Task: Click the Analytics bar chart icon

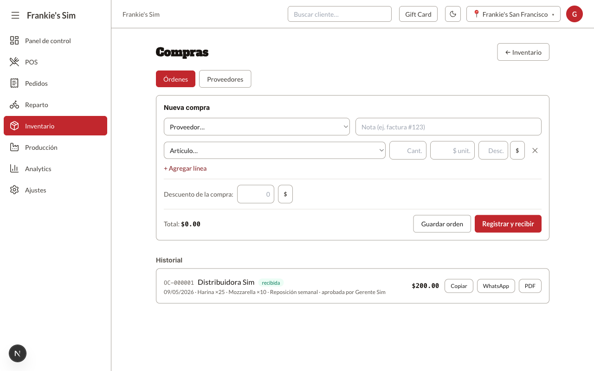Action: pyautogui.click(x=14, y=169)
